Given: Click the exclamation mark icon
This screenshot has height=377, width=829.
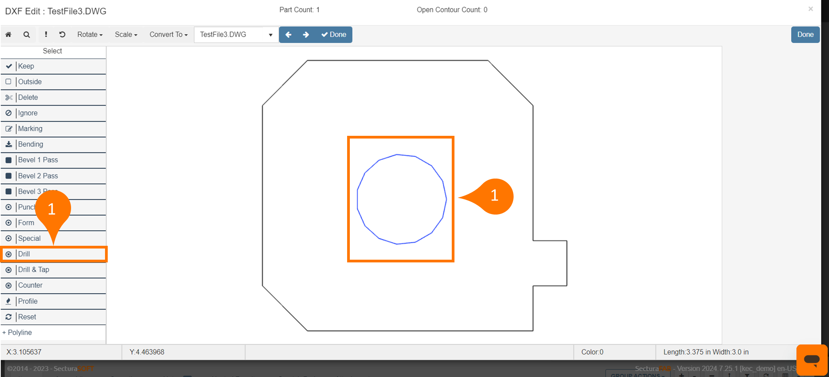Looking at the screenshot, I should tap(46, 35).
